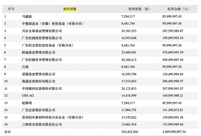
Task: Select the name 马越波 in row 1
Action: coord(27,17)
